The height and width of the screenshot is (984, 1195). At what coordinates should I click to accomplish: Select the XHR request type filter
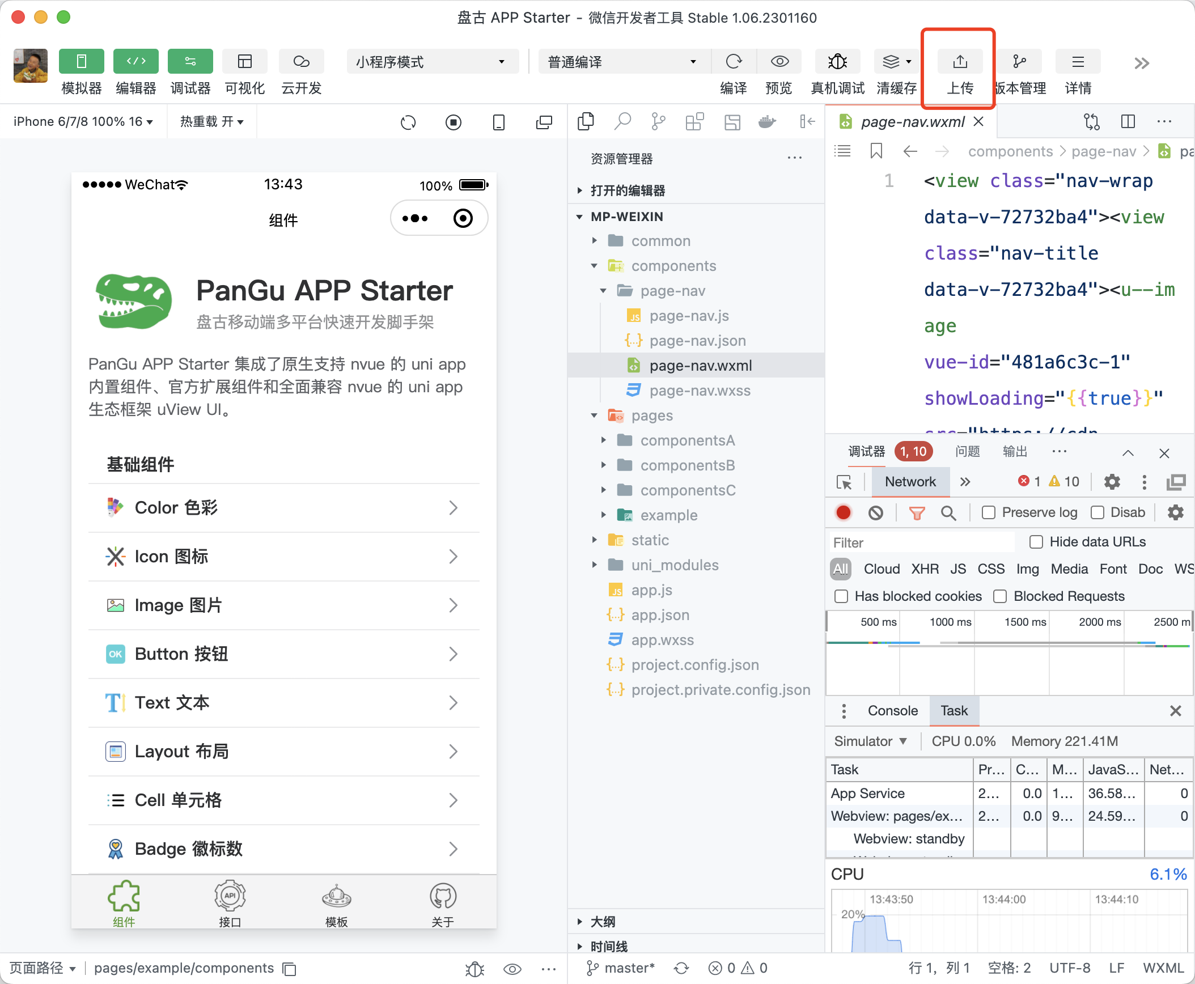coord(925,569)
